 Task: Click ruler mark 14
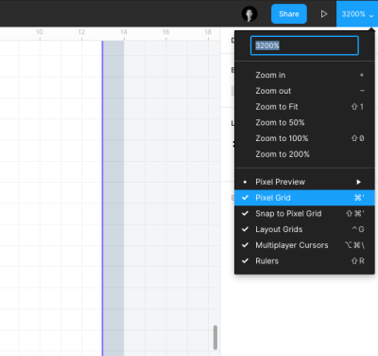click(x=124, y=32)
